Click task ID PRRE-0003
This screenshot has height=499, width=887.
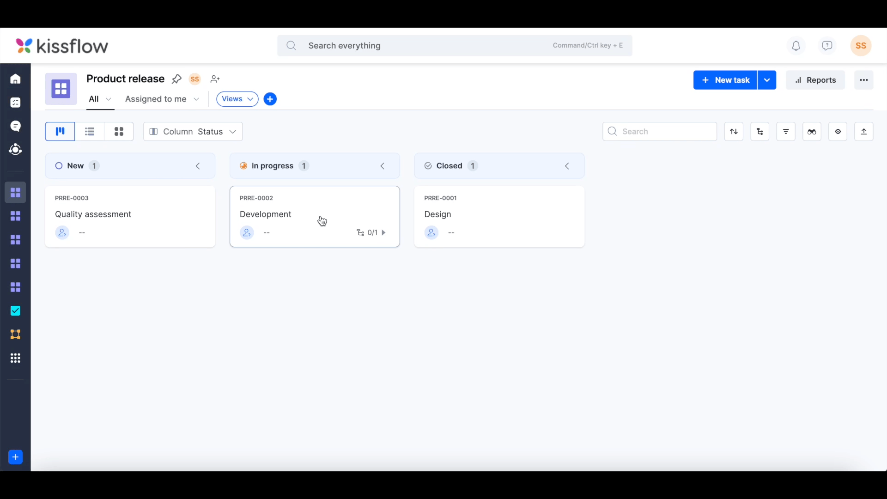(x=72, y=198)
